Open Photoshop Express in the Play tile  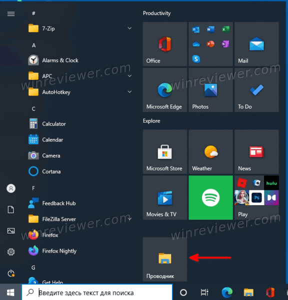pyautogui.click(x=256, y=197)
